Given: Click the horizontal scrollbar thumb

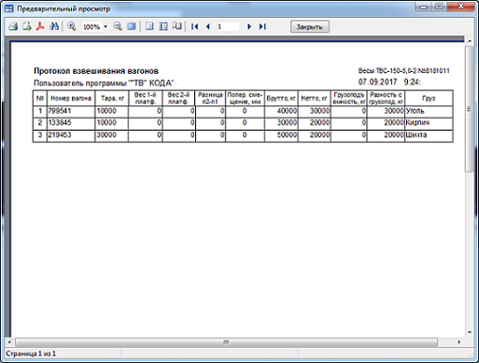Looking at the screenshot, I should [226, 342].
